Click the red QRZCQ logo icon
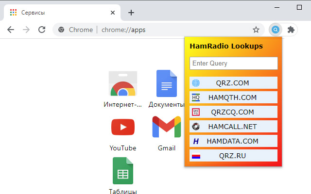The width and height of the screenshot is (311, 194). pyautogui.click(x=196, y=112)
